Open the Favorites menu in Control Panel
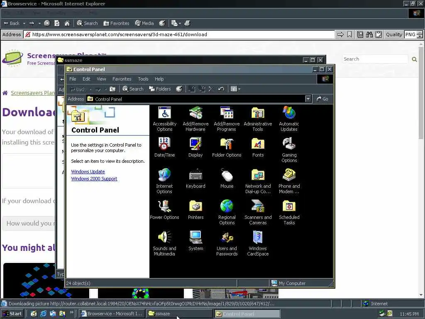The width and height of the screenshot is (425, 319). (x=122, y=79)
